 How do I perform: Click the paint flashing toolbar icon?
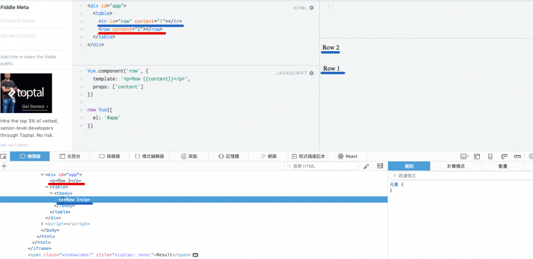click(504, 156)
